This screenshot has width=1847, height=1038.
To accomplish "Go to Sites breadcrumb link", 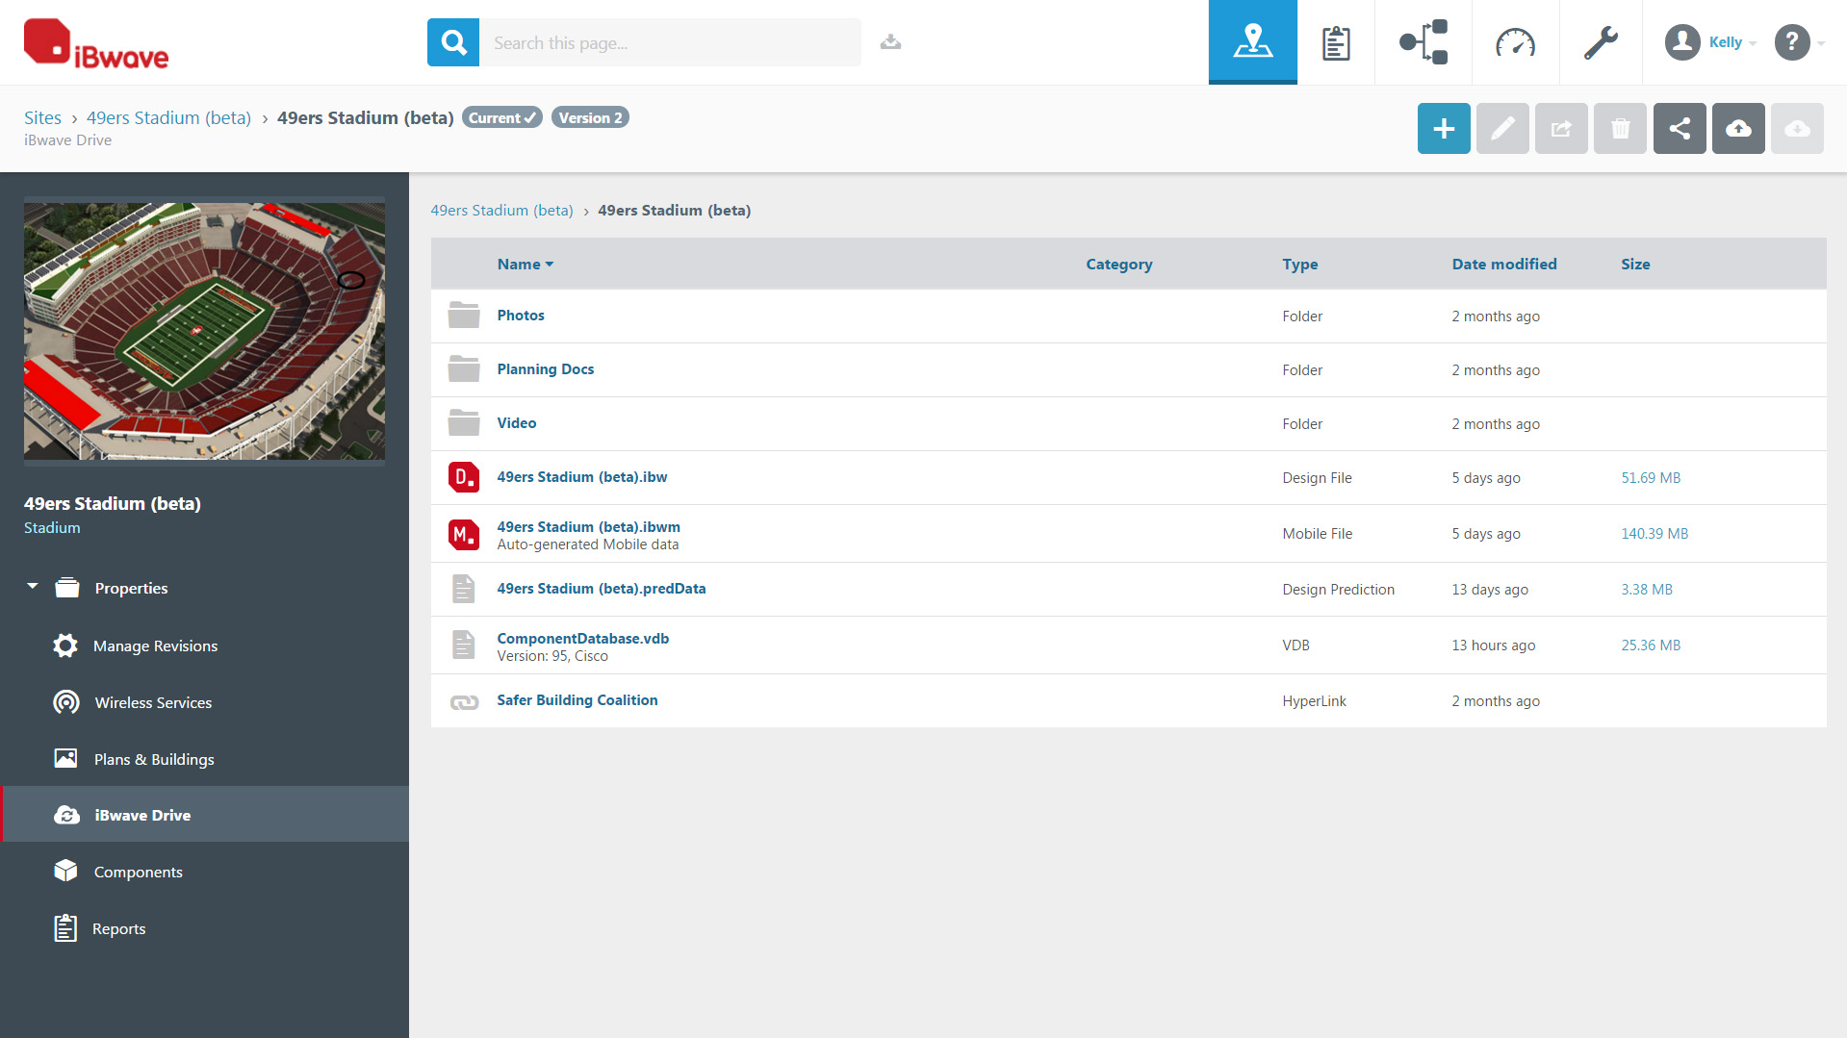I will 42,117.
